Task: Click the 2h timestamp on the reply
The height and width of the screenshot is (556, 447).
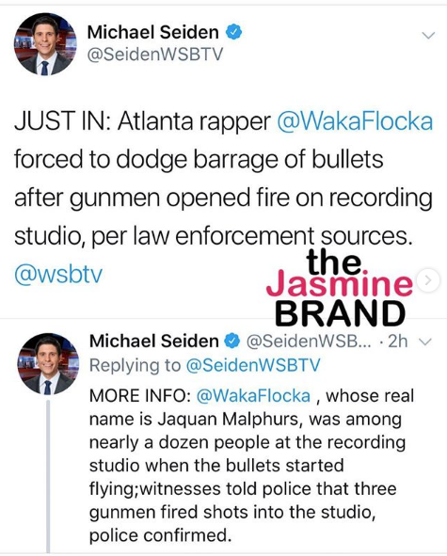Action: pyautogui.click(x=398, y=342)
